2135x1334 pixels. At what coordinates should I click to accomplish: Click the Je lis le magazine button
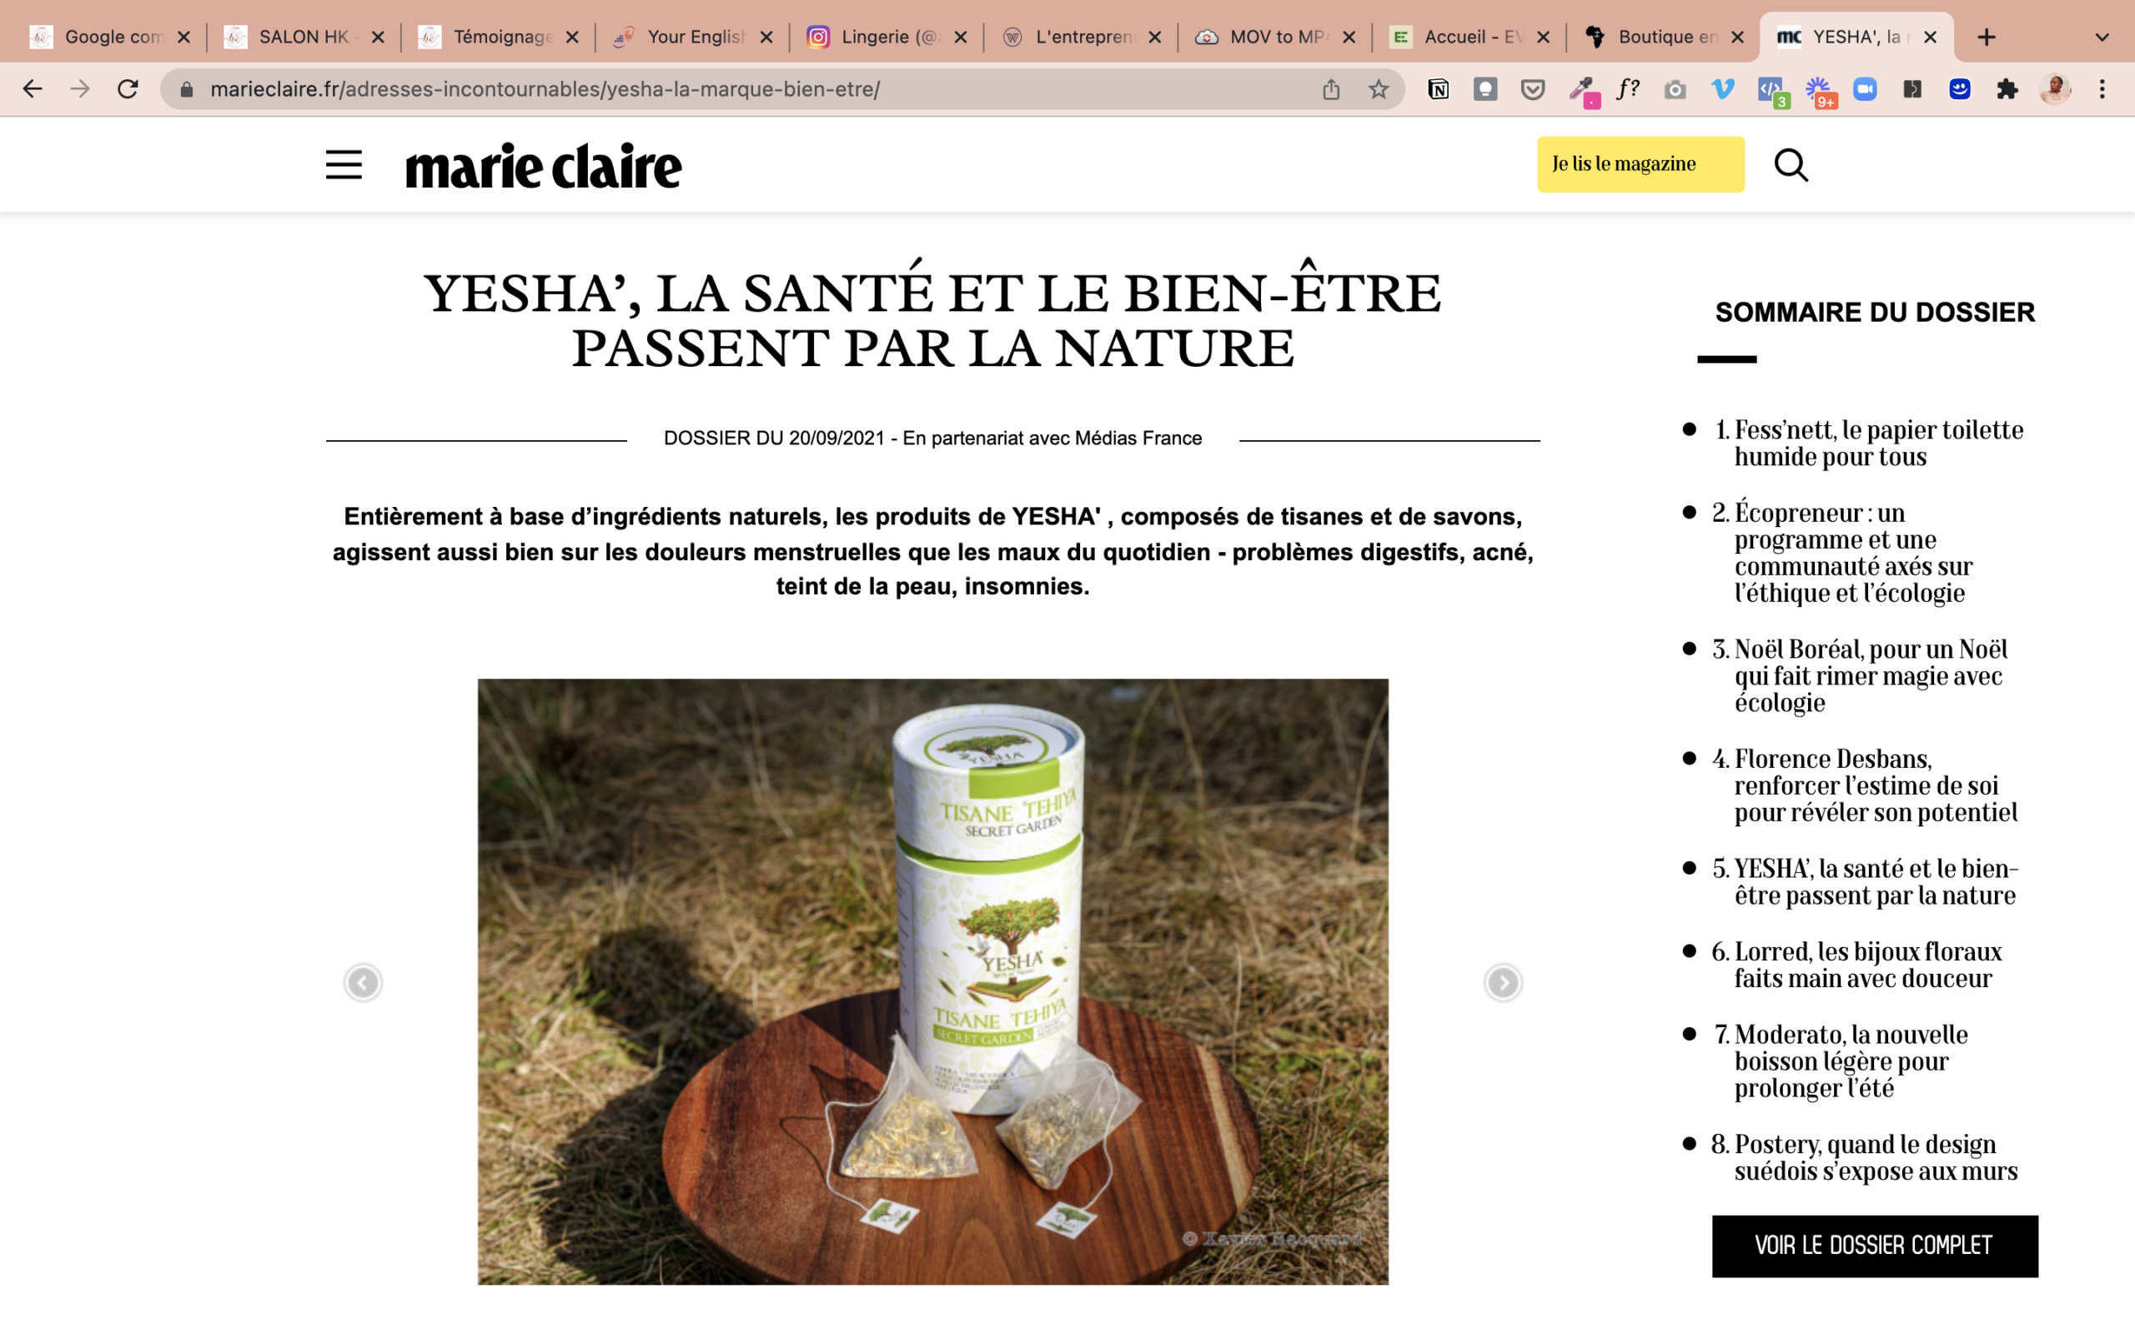point(1640,164)
